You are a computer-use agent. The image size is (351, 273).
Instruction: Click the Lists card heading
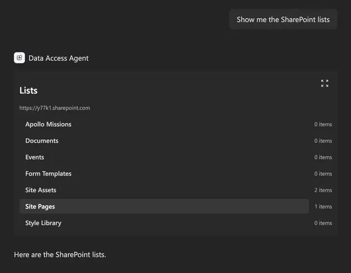pos(29,90)
